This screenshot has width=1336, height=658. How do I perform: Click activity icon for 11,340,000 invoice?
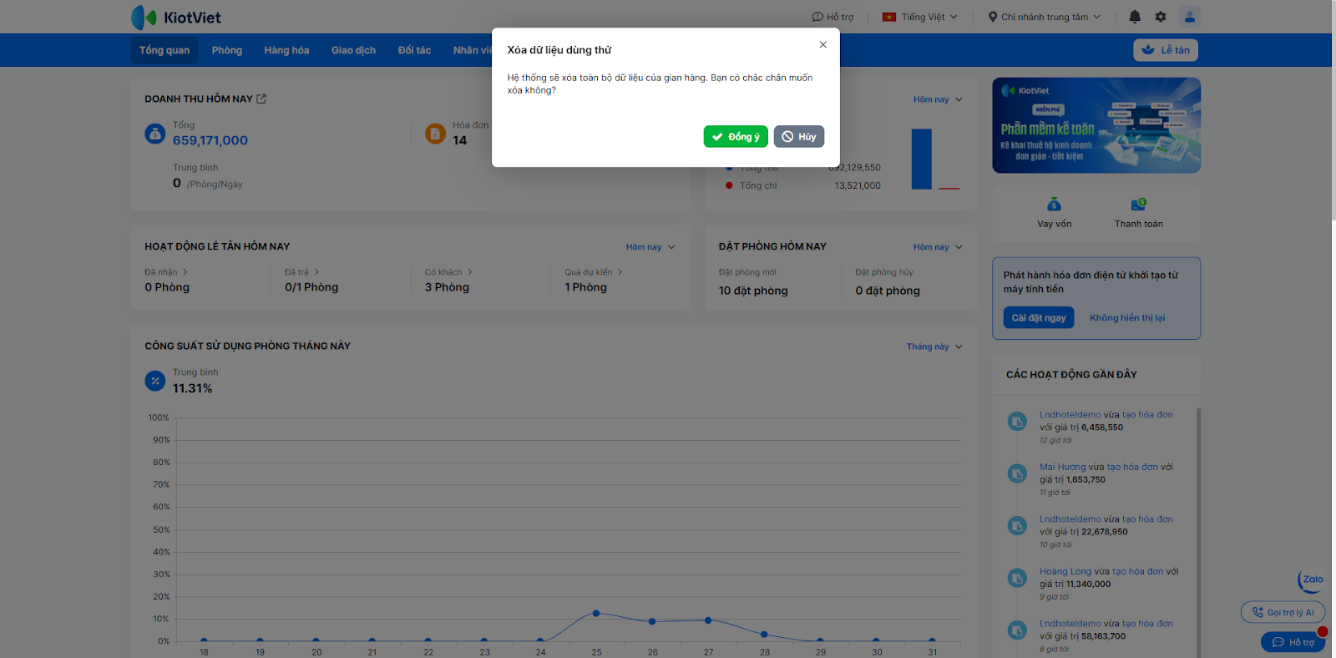1017,578
